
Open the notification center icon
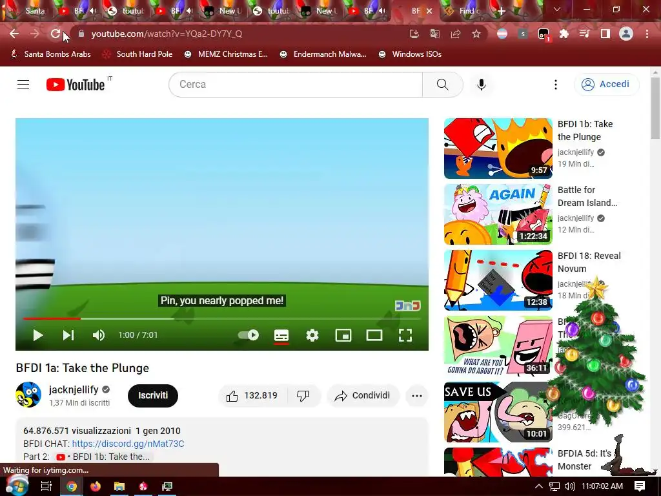(640, 486)
